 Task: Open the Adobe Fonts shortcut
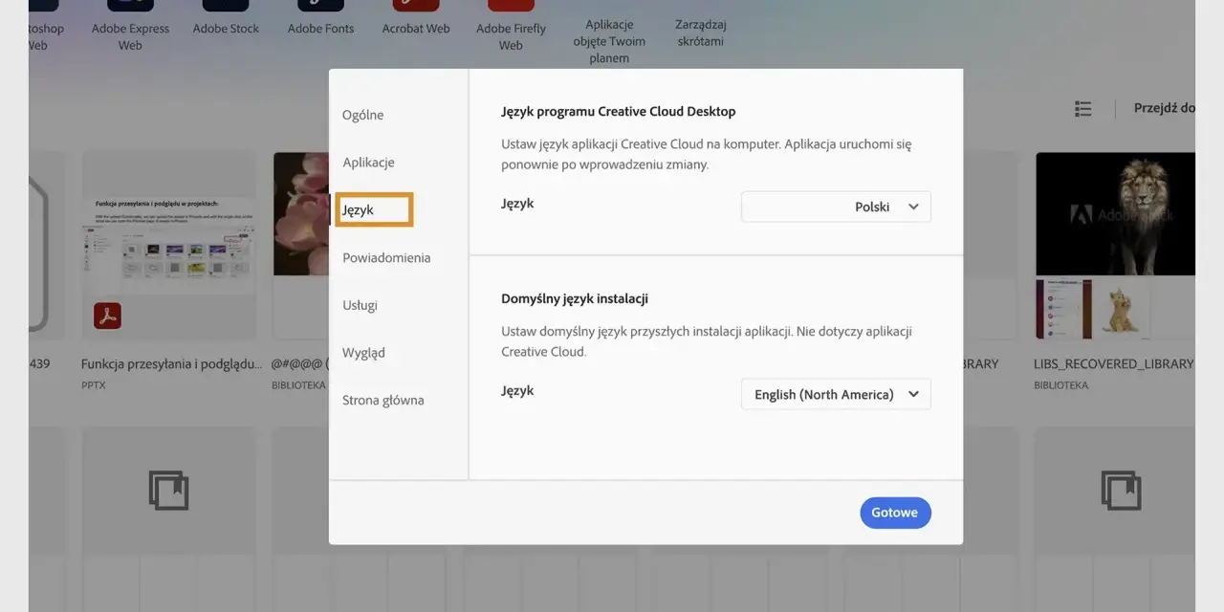pyautogui.click(x=320, y=19)
